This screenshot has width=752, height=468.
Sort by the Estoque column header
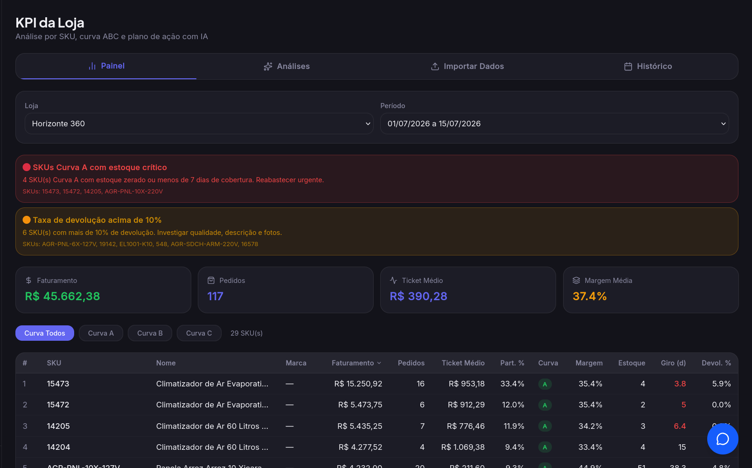tap(632, 363)
